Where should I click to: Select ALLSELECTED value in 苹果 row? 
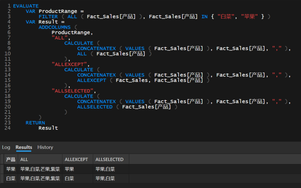point(111,169)
